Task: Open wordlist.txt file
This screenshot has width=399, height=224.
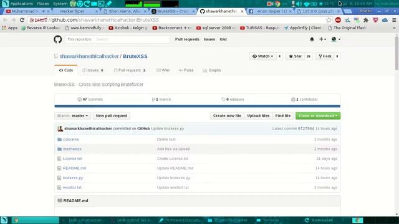Action: (72, 188)
